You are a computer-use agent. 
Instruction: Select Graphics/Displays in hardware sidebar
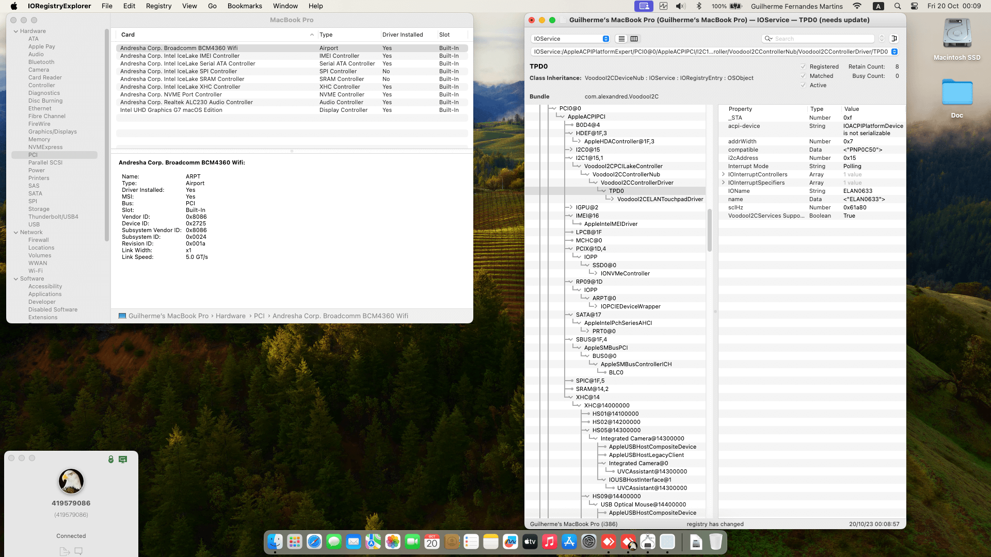52,132
